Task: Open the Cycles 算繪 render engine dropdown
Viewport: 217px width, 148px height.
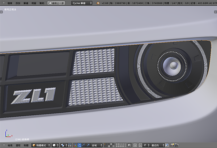Action: 82,3
